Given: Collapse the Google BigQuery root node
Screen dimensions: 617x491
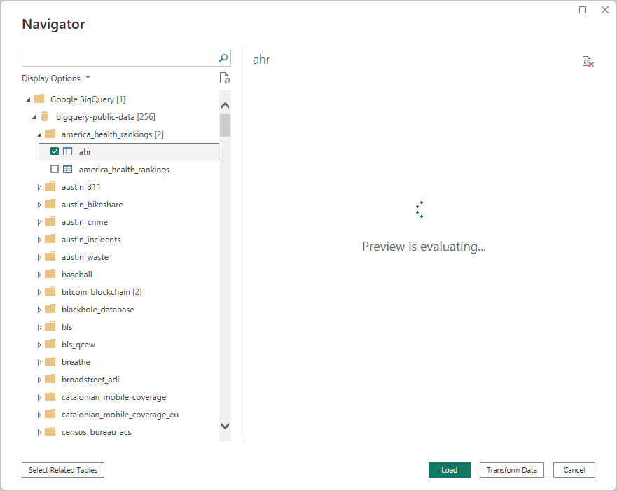Looking at the screenshot, I should (x=28, y=99).
